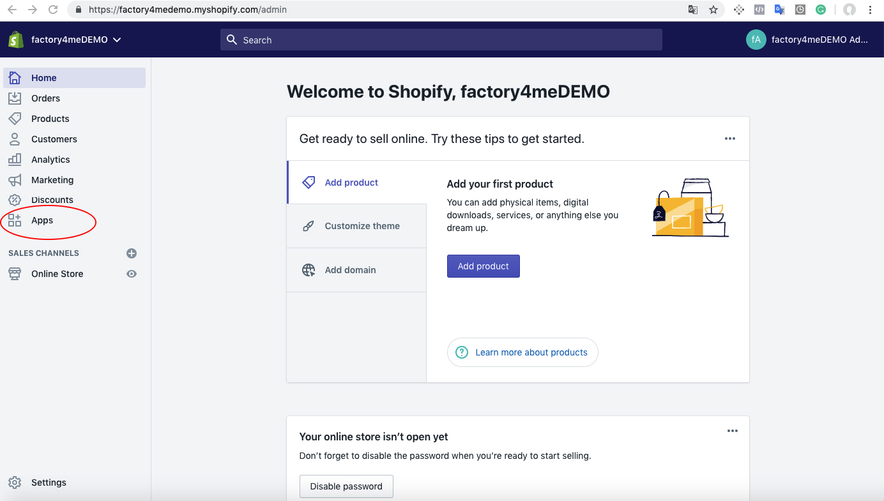Add a sales channel with plus icon
Viewport: 884px width, 501px height.
coord(132,253)
